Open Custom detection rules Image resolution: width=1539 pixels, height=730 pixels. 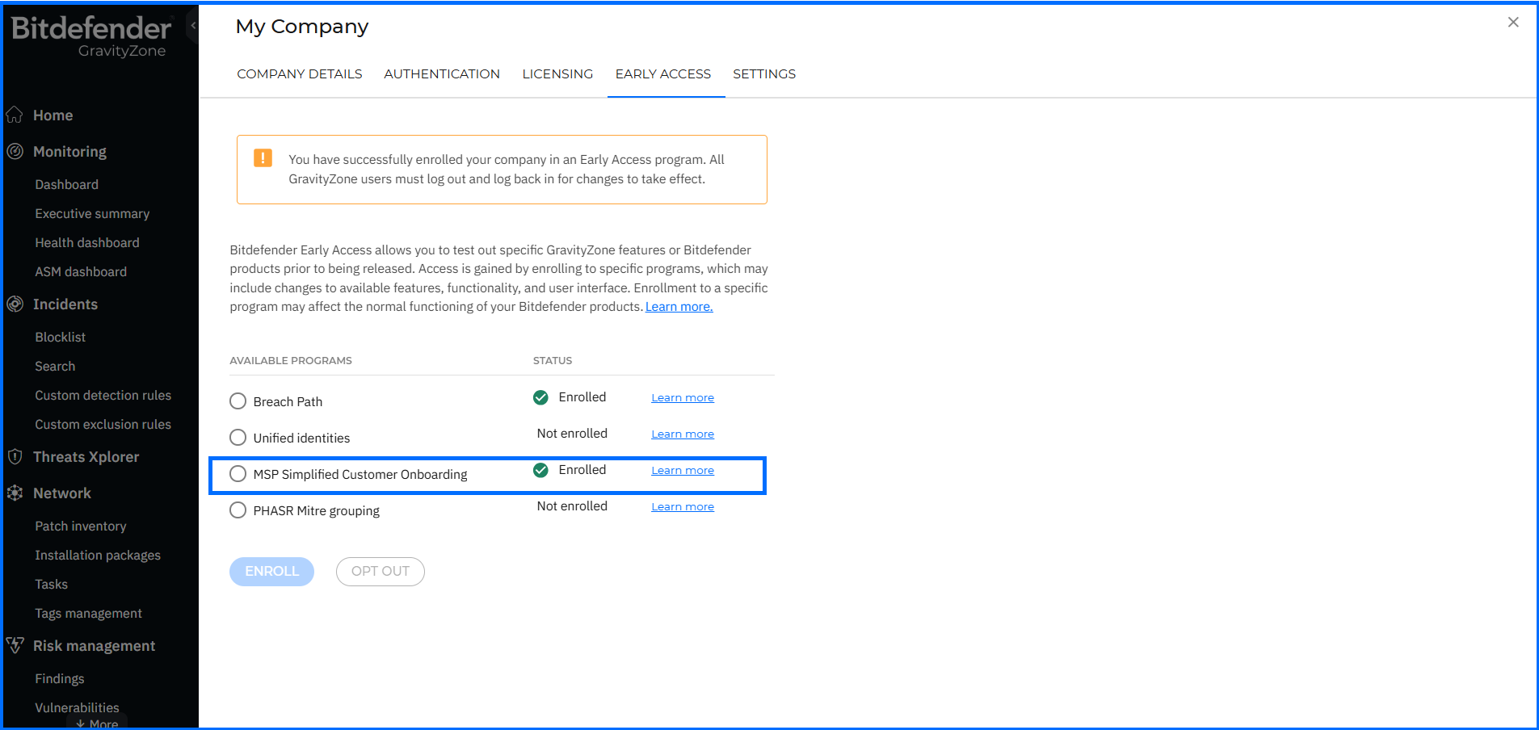pyautogui.click(x=103, y=396)
